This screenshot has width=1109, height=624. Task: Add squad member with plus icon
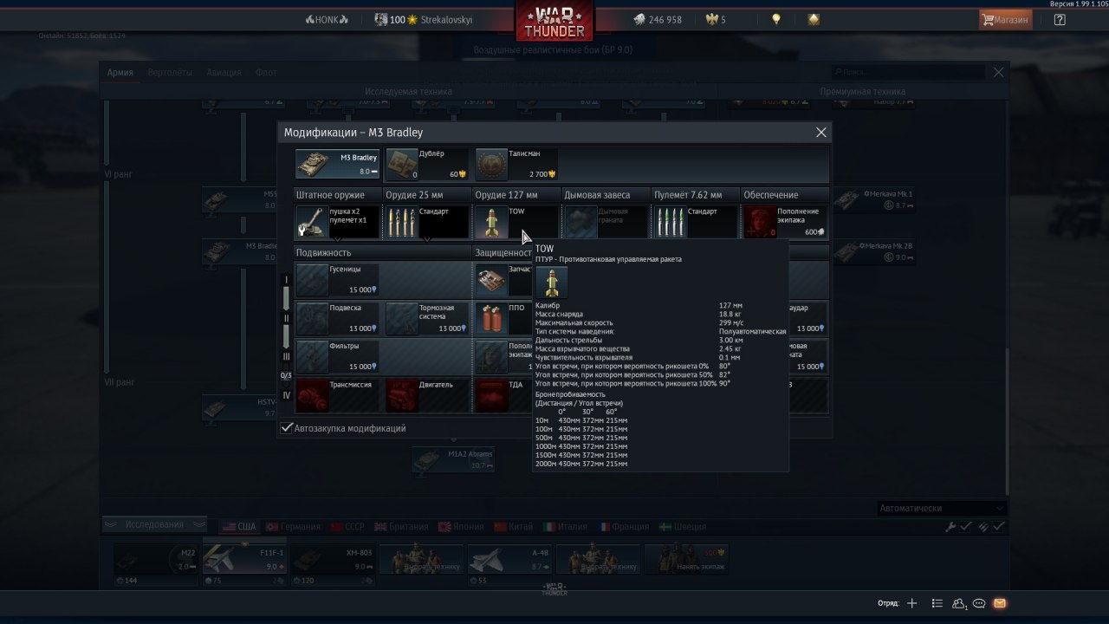[911, 603]
